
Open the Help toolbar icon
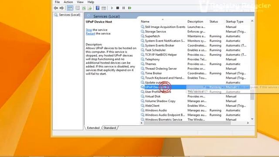pos(98,8)
